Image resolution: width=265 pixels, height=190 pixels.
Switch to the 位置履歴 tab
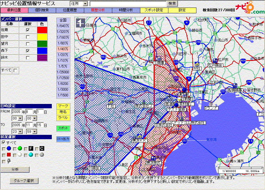click(x=69, y=10)
